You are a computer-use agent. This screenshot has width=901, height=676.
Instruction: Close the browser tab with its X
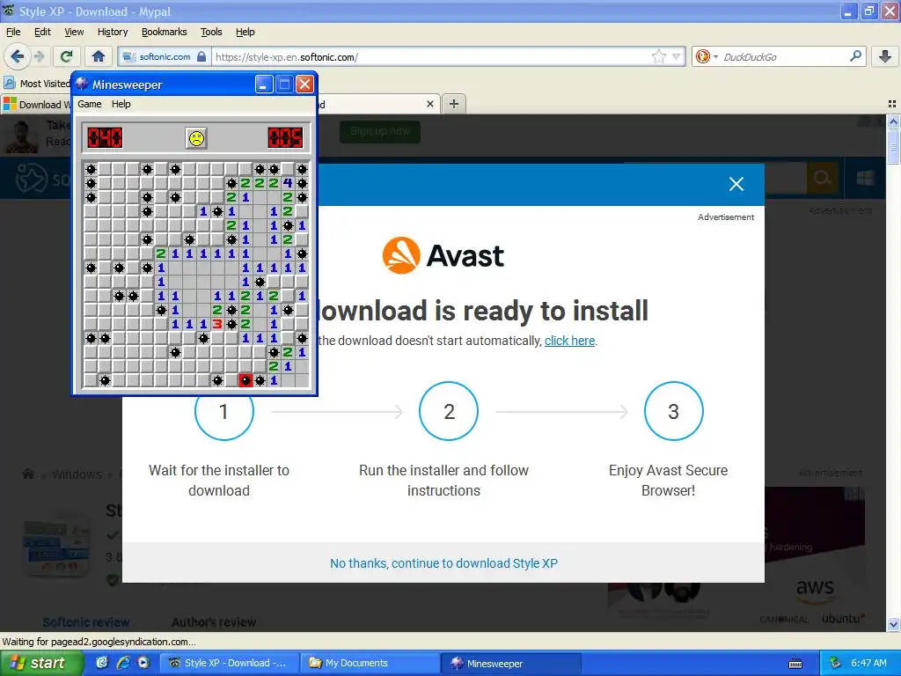pos(429,104)
